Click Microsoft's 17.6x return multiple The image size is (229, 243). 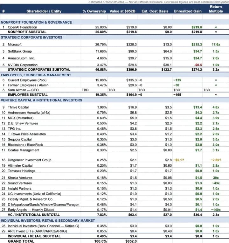coord(216,45)
